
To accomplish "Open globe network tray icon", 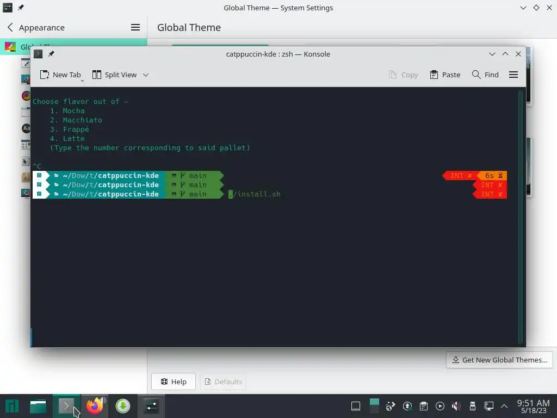I will (391, 406).
